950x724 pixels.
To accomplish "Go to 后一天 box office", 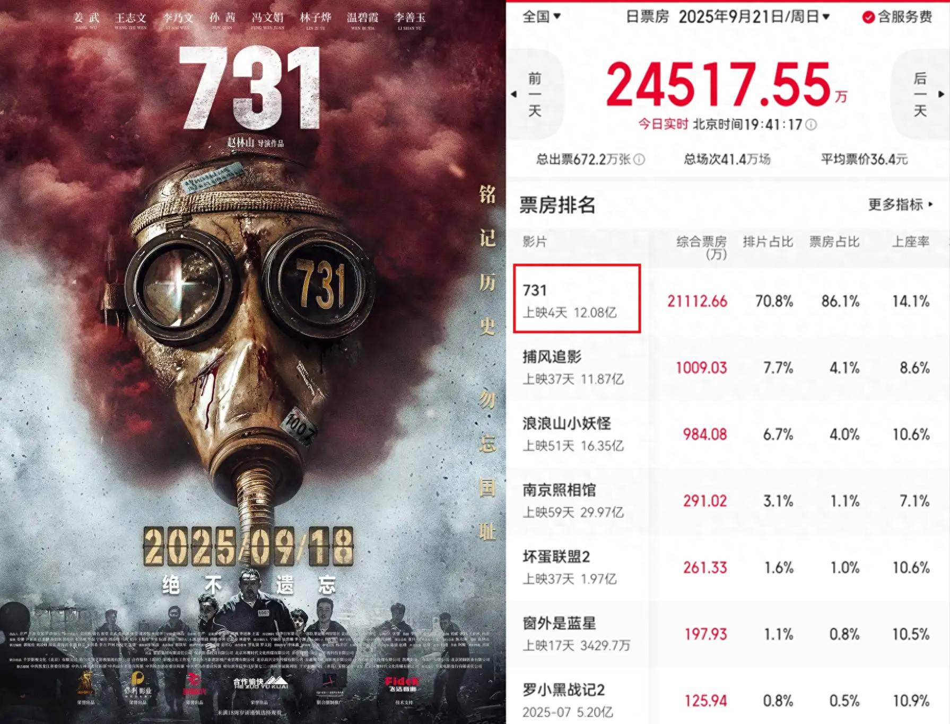I will point(920,95).
